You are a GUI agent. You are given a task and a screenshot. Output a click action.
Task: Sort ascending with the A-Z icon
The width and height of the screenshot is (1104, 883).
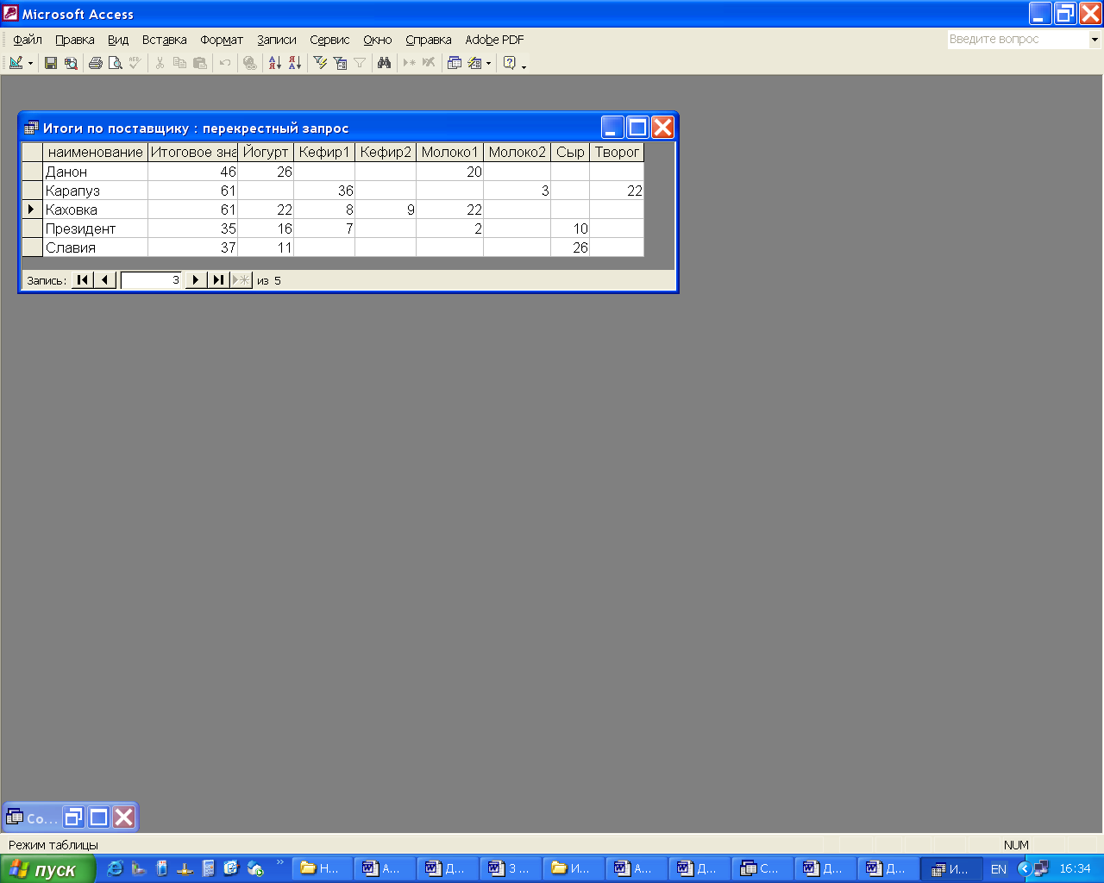point(275,63)
